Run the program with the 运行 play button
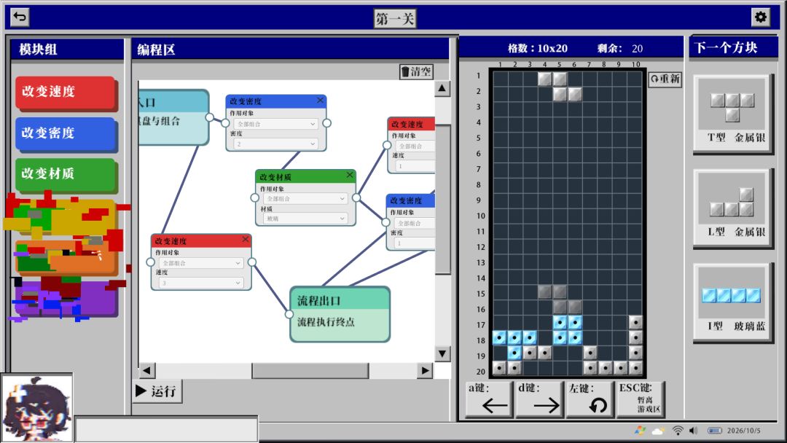Screen dimensions: 787x443 tap(157, 391)
